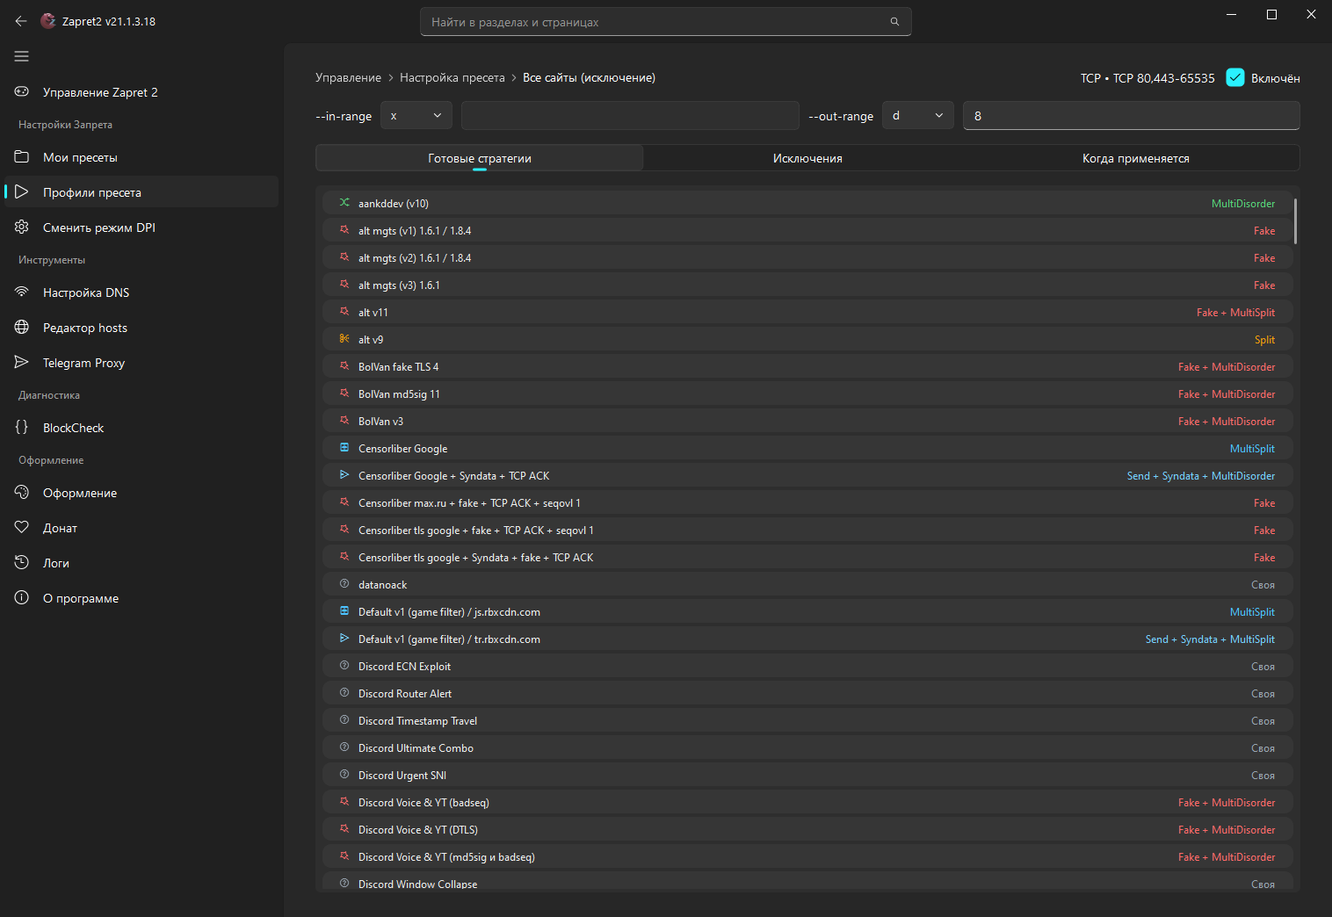The width and height of the screenshot is (1332, 917).
Task: Open the BlockCheck diagnostics page
Action: click(141, 428)
